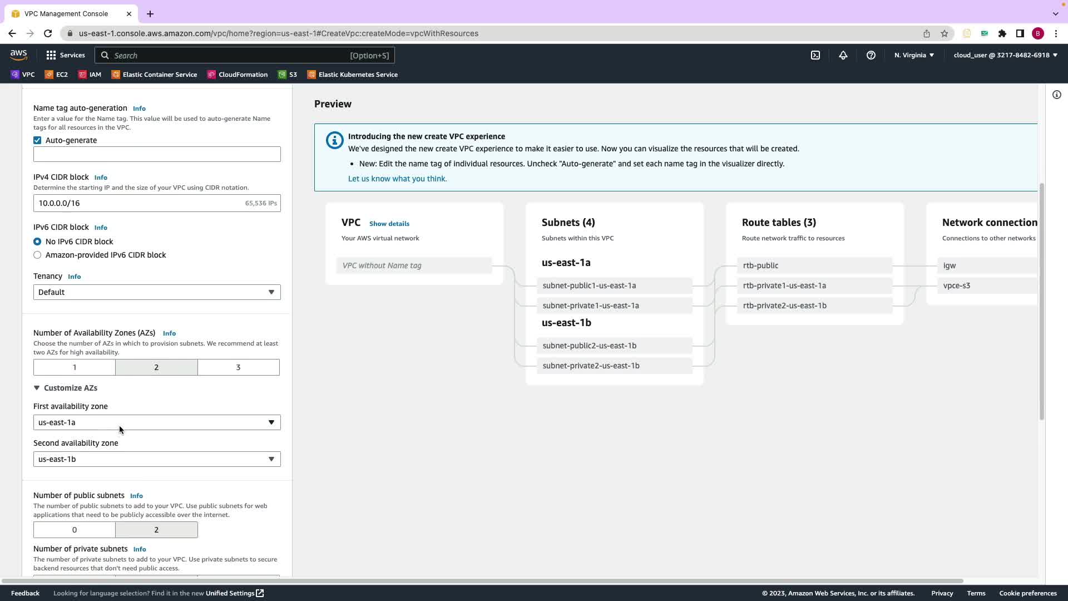1068x601 pixels.
Task: Open the N. Virginia region menu
Action: point(914,55)
